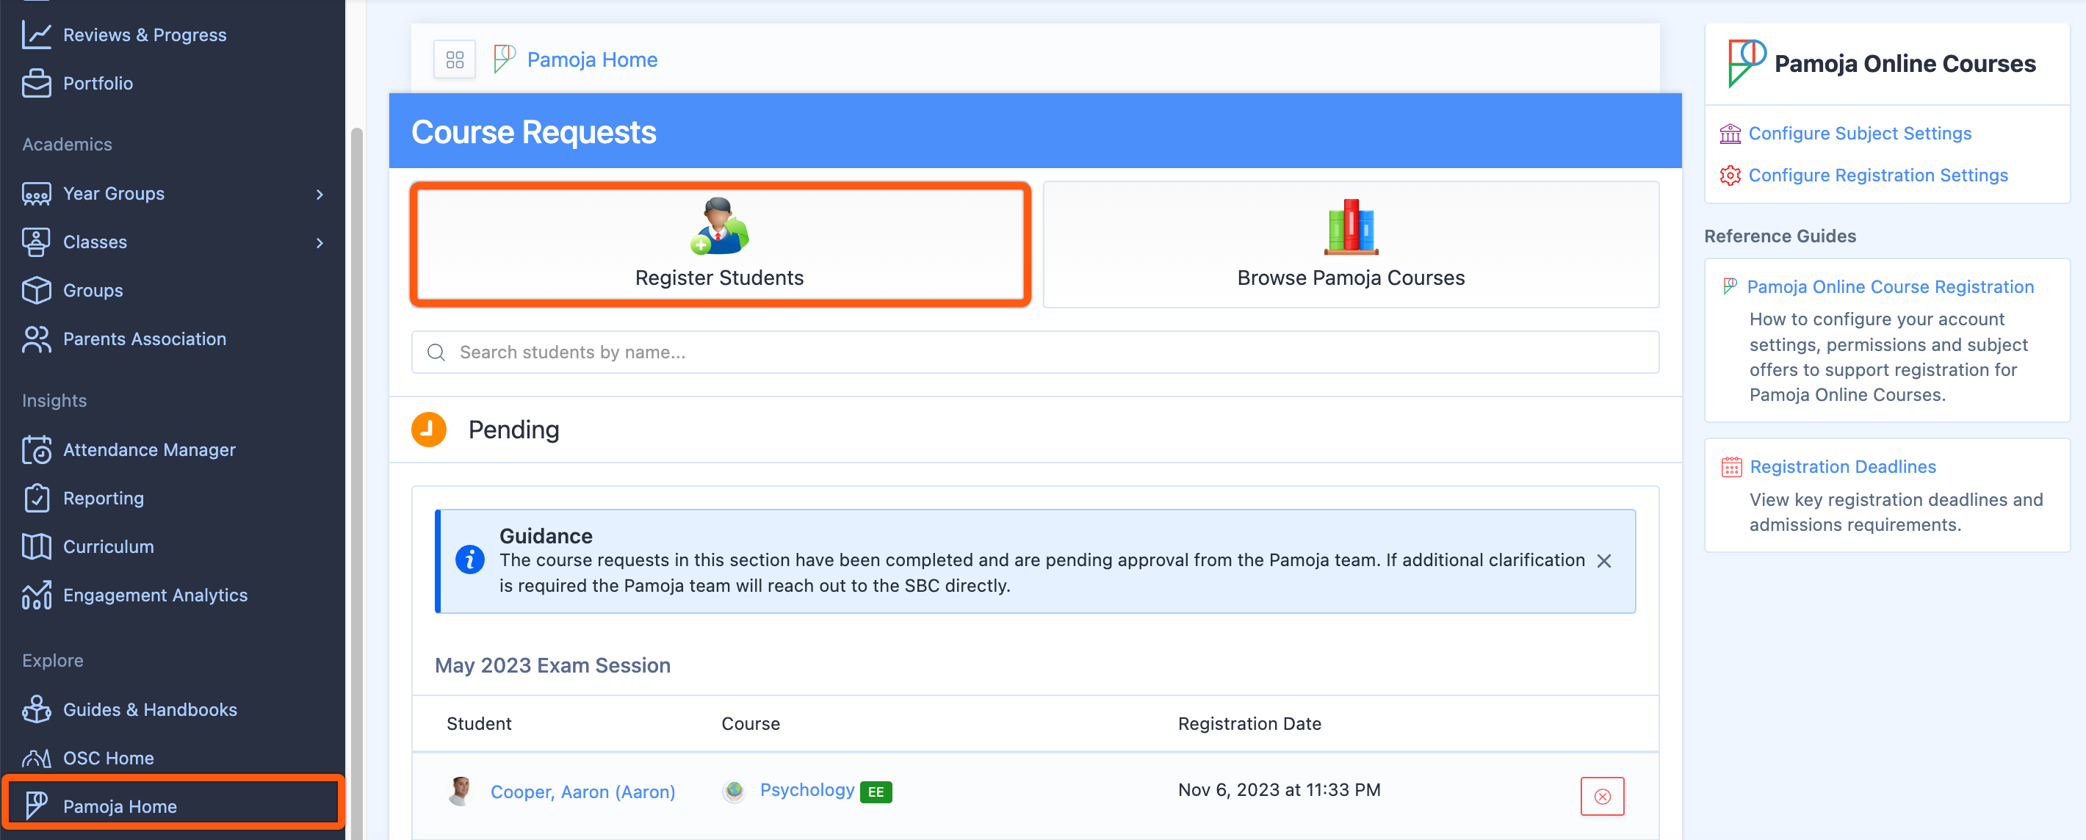Click the Browse Pamoja Courses books icon

[x=1351, y=227]
